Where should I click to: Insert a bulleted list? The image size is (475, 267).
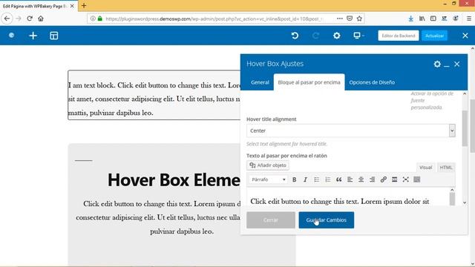[x=317, y=179]
